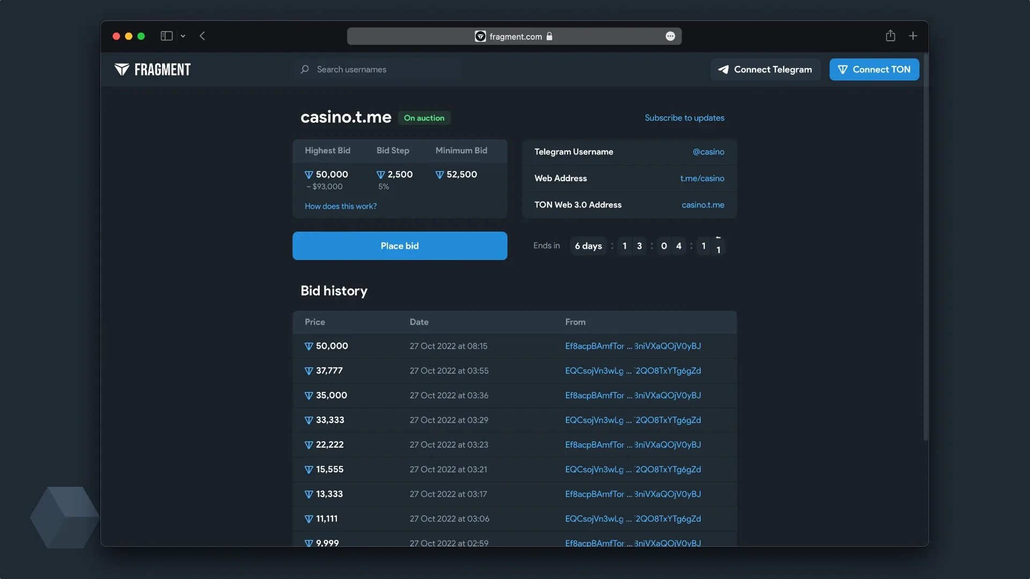Click the Fragment logo

click(152, 70)
